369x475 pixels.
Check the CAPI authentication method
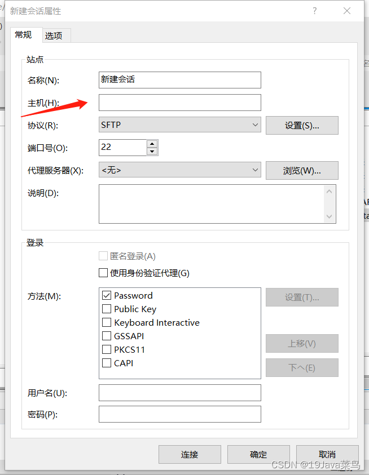coord(107,363)
